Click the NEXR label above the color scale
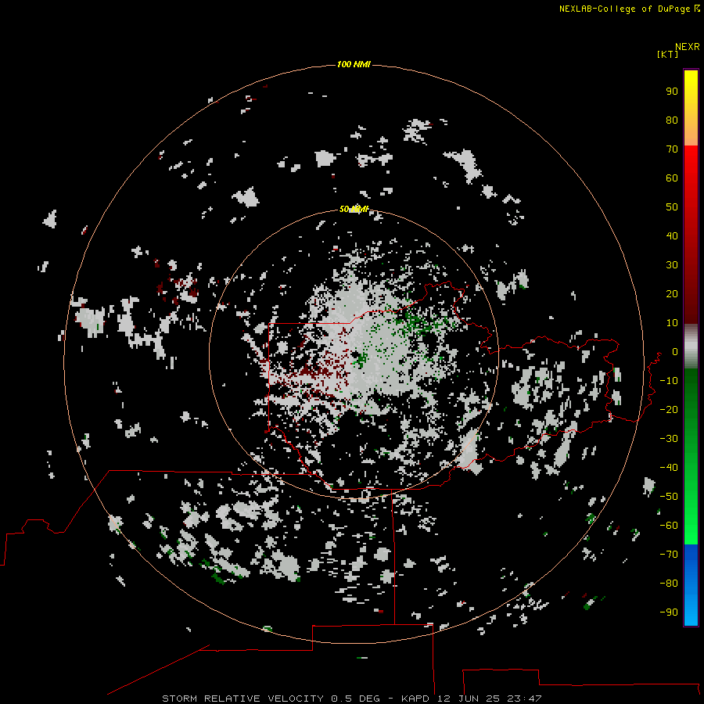This screenshot has width=704, height=704. 687,47
